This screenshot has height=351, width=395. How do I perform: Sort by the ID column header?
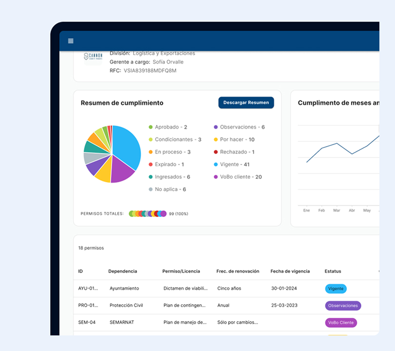[80, 271]
